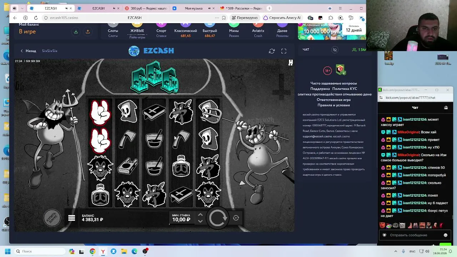The height and width of the screenshot is (257, 457).
Task: Go back with the browser back arrow
Action: 15,17
